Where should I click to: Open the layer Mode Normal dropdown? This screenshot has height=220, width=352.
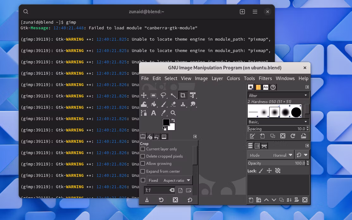click(x=271, y=155)
